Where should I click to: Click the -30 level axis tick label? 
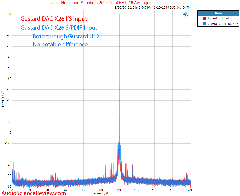pos(9,46)
